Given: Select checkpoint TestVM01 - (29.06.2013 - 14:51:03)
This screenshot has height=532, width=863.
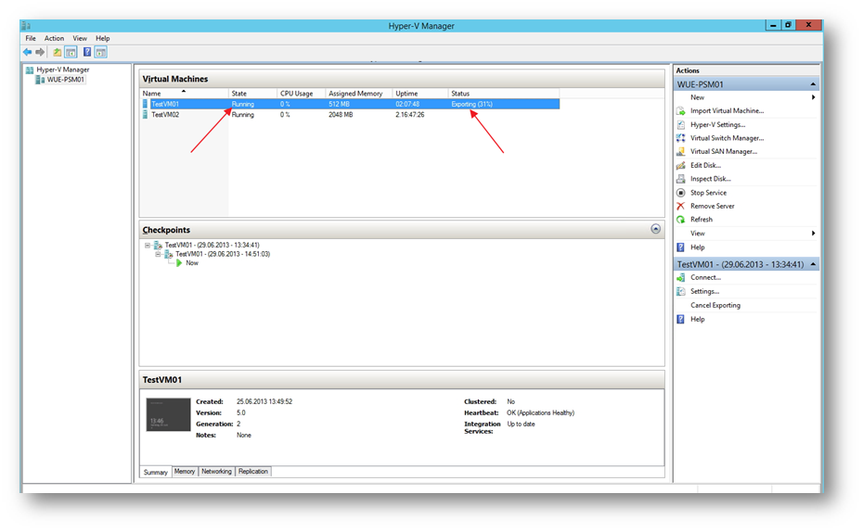Looking at the screenshot, I should point(223,255).
